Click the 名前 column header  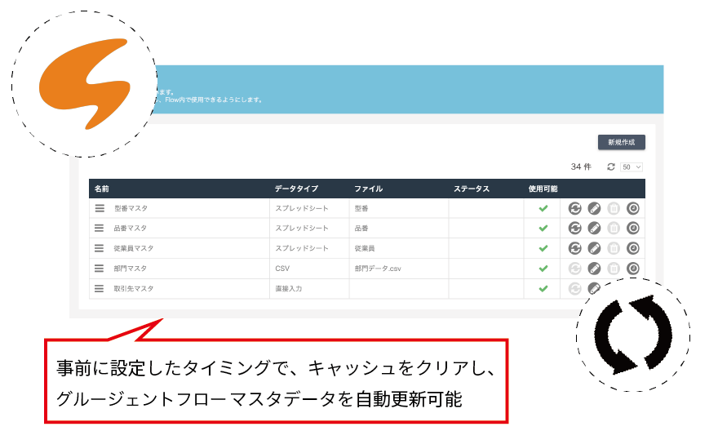(x=102, y=189)
